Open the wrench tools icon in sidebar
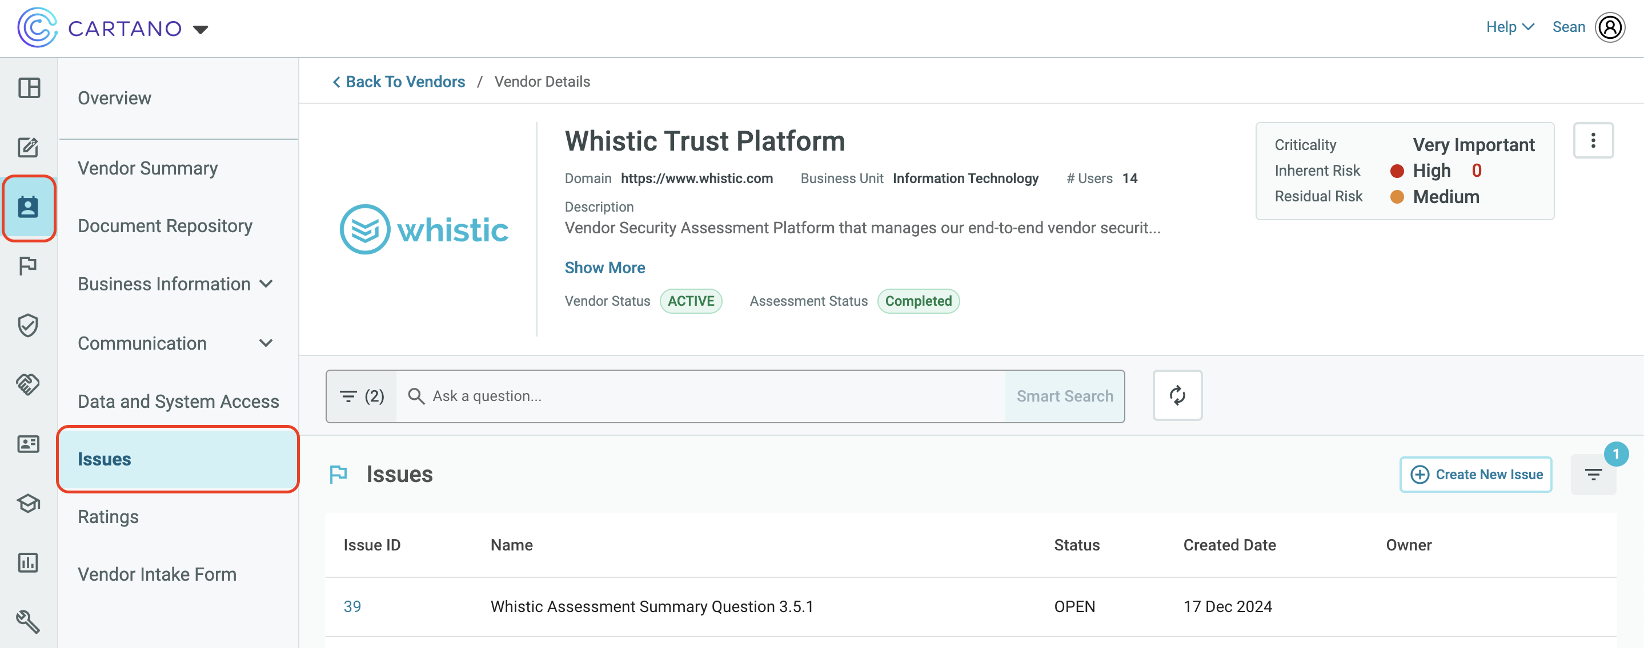This screenshot has height=648, width=1644. coord(29,621)
